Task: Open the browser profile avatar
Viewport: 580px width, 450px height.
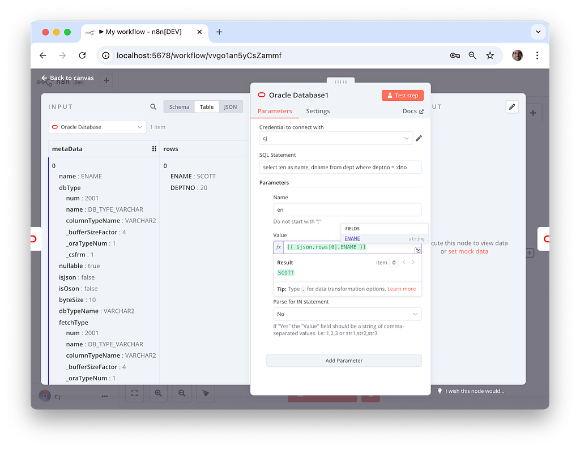Action: click(x=517, y=55)
